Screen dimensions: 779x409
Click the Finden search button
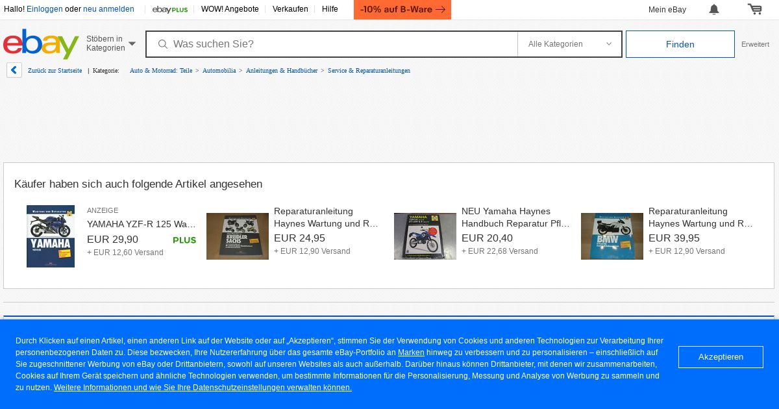pos(680,44)
